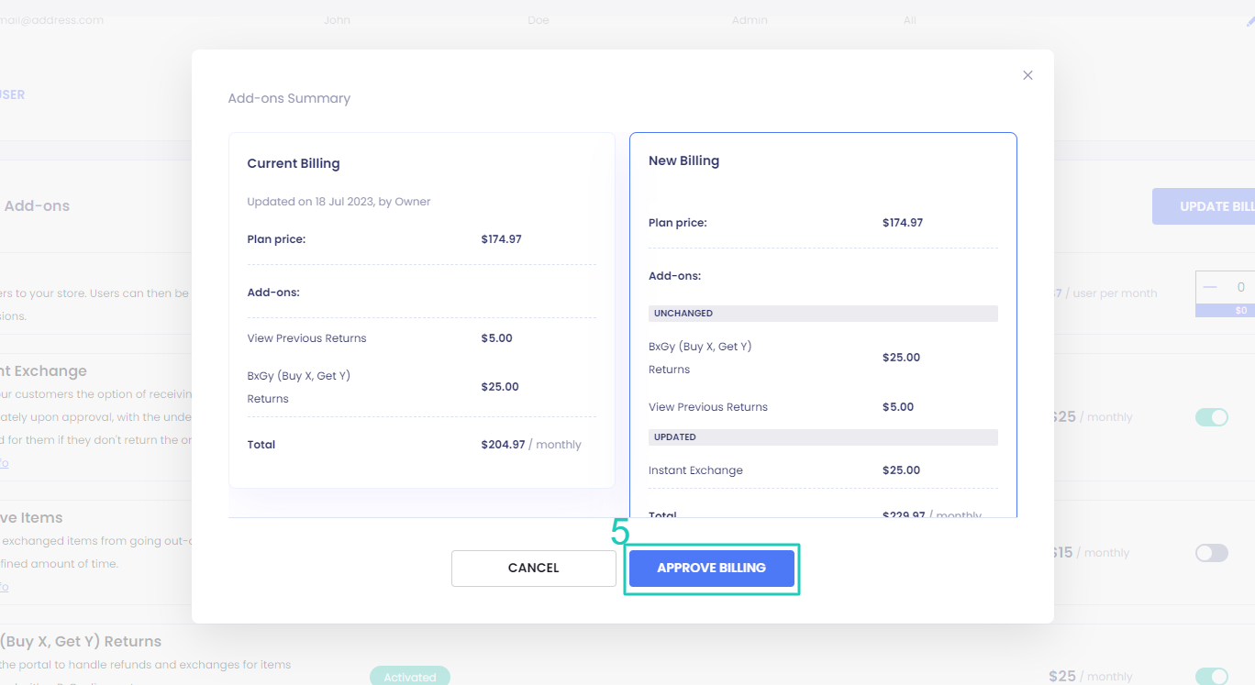Click the Activated badge for BxGy Returns
The height and width of the screenshot is (685, 1255).
pyautogui.click(x=410, y=677)
